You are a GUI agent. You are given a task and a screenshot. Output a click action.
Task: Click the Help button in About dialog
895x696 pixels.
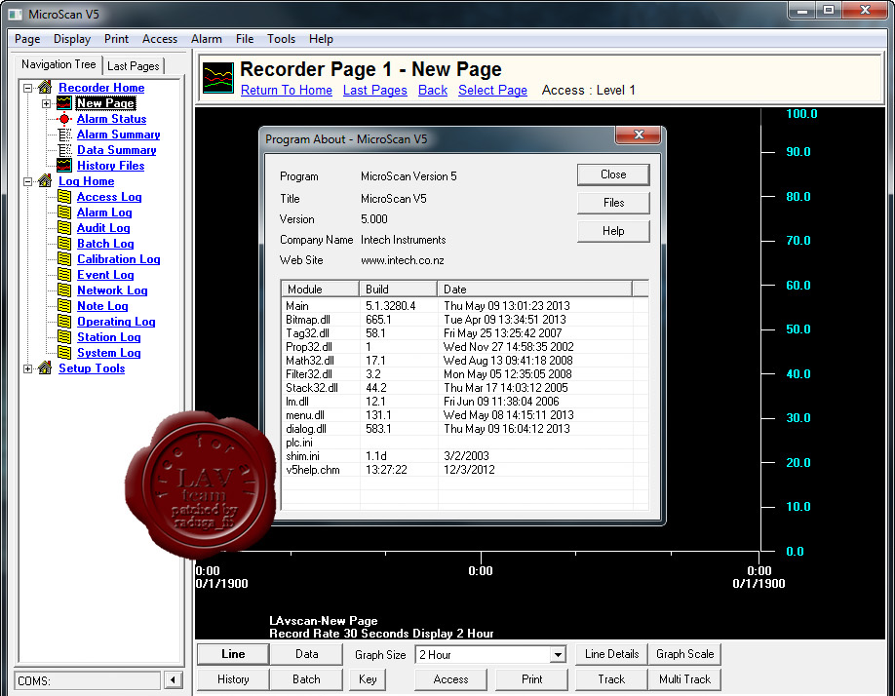point(613,231)
